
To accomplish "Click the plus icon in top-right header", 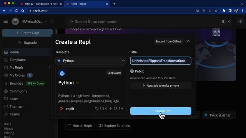I will tap(240, 21).
